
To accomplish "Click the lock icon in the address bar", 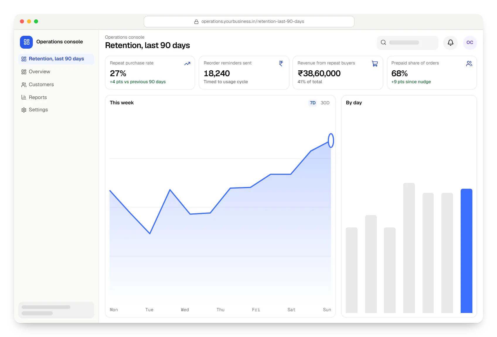I will coord(196,22).
